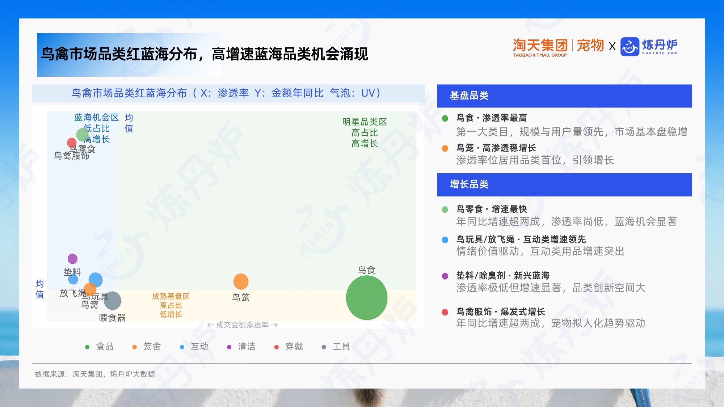This screenshot has width=724, height=407.
Task: Click the 淘天集团 logo
Action: (540, 47)
